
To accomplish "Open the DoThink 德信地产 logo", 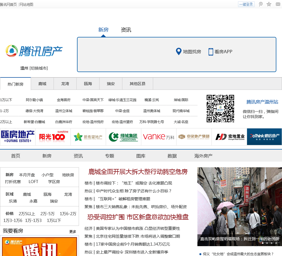I will click(265, 137).
